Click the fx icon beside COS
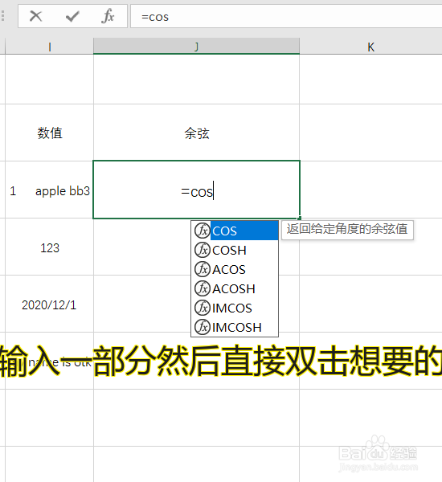 [202, 231]
